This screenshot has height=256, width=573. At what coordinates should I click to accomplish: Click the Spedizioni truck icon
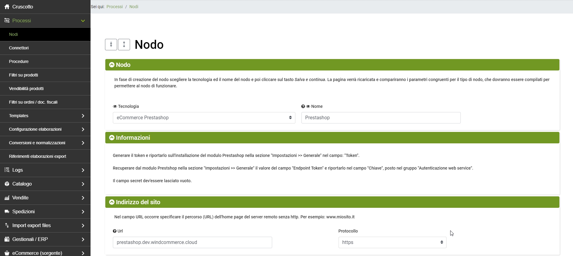point(7,211)
